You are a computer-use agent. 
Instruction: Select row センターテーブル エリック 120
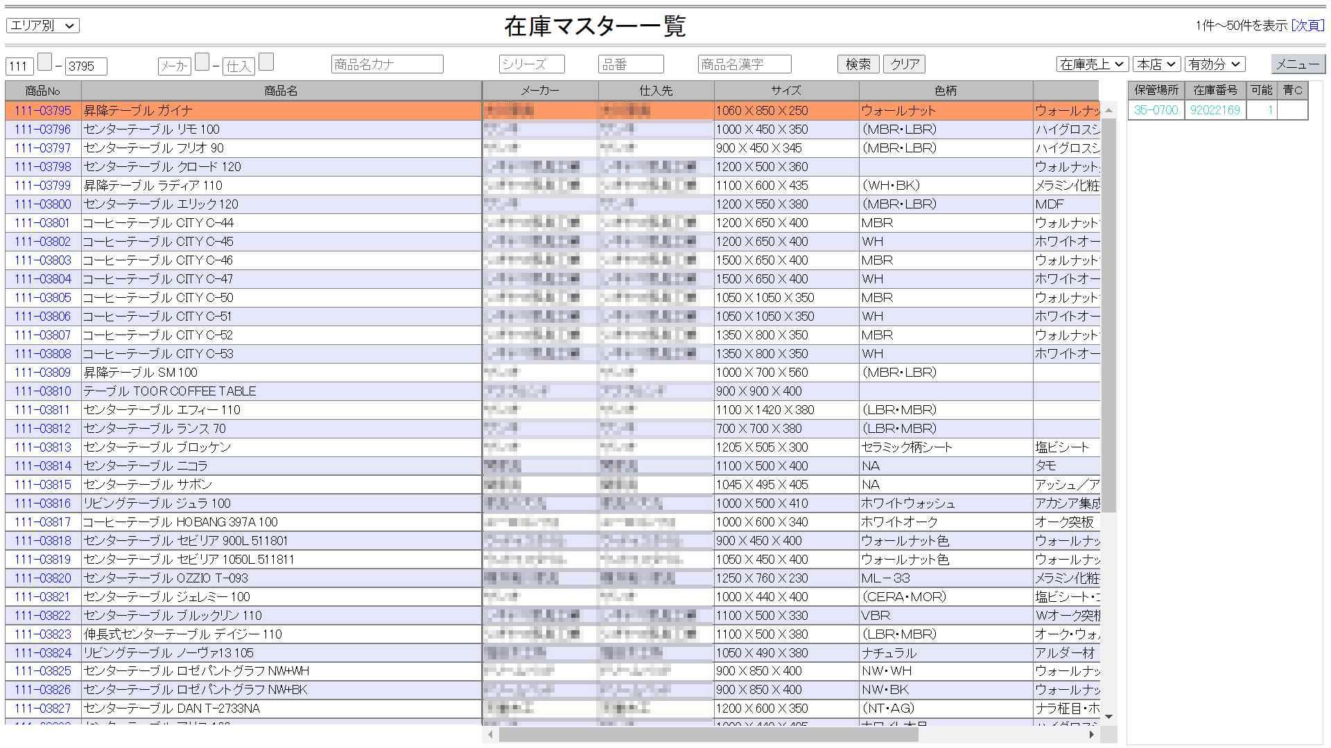coord(552,204)
